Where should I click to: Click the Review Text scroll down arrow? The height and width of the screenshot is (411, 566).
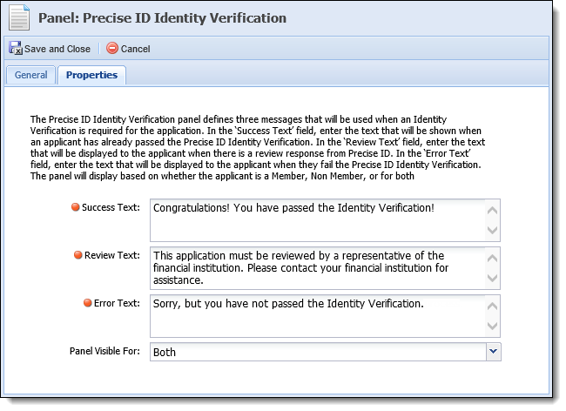492,278
